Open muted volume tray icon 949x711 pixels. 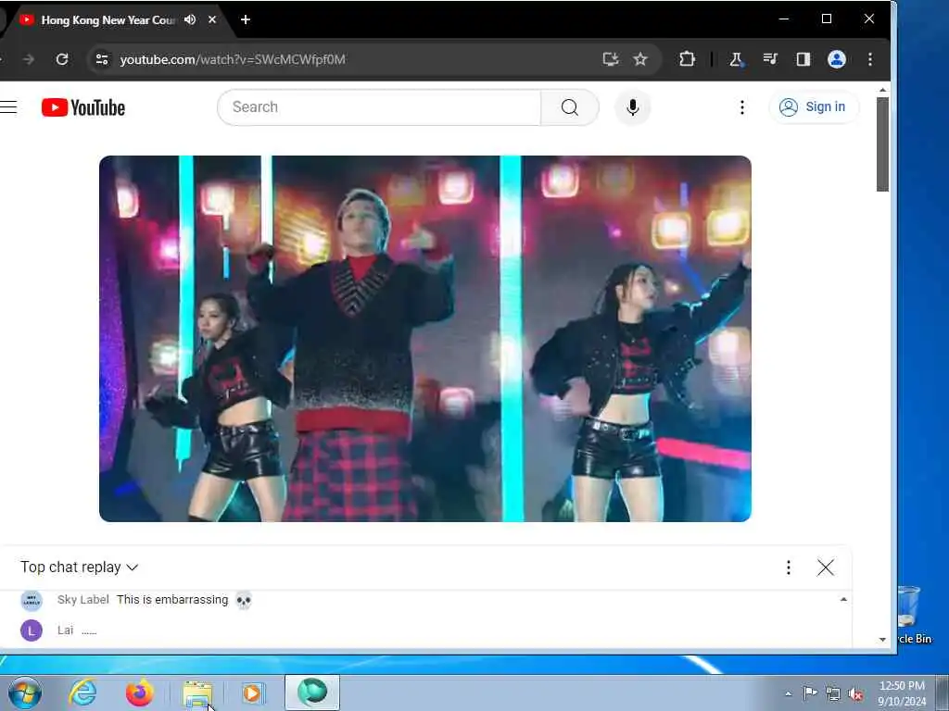pos(855,693)
